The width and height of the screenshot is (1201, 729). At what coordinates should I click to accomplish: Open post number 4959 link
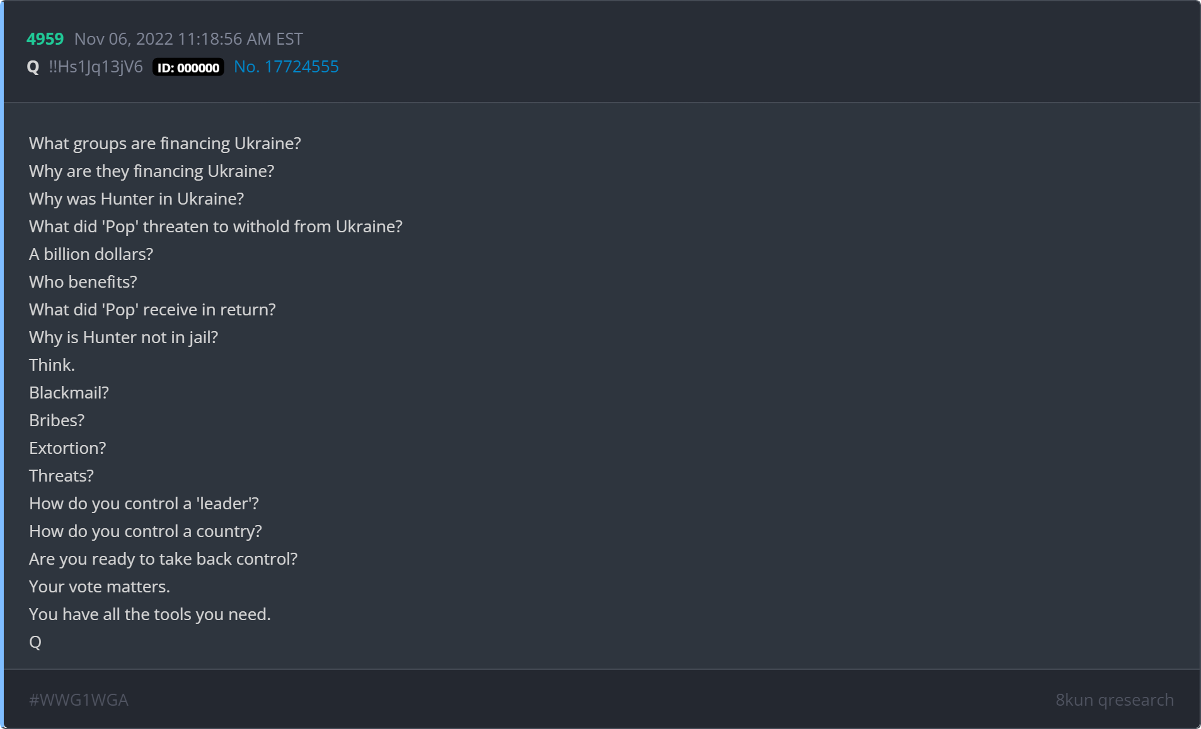tap(45, 39)
